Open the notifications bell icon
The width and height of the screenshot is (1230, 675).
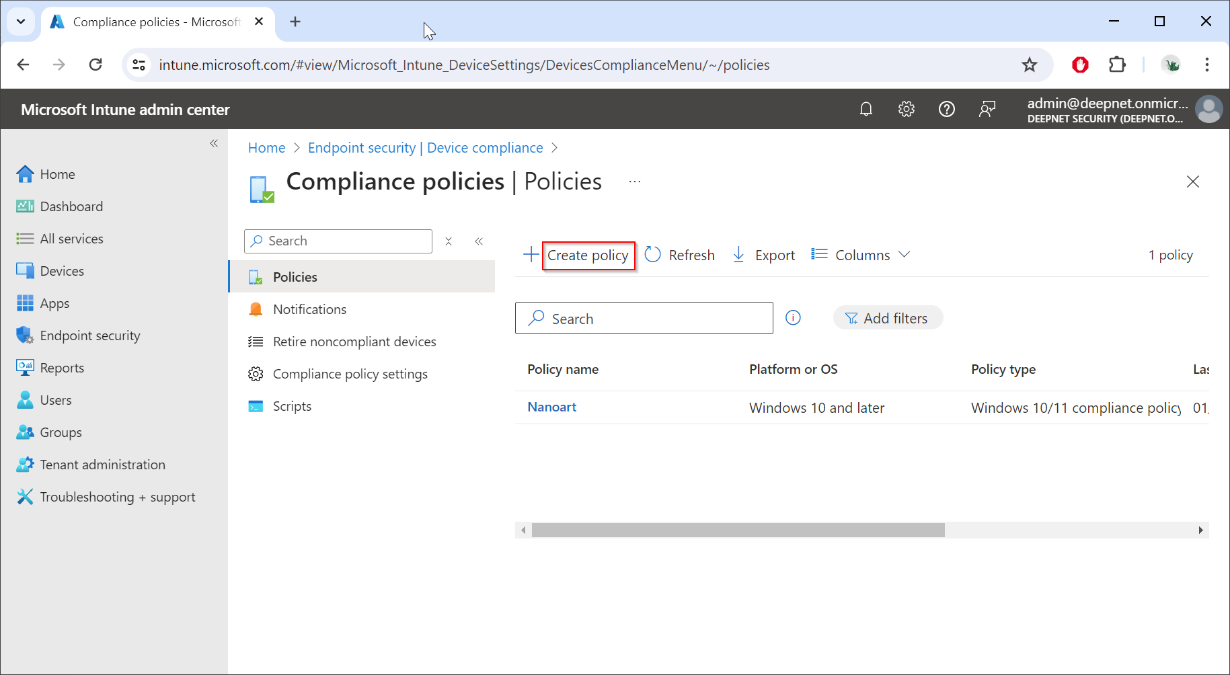coord(866,109)
